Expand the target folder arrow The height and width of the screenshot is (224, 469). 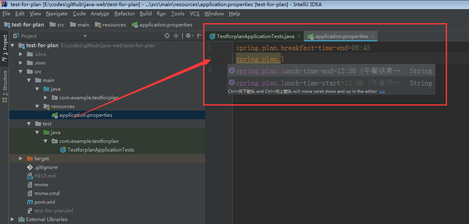[21, 158]
